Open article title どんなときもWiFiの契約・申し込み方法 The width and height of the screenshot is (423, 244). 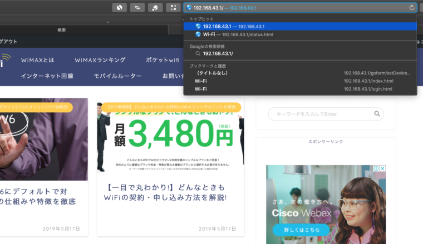coord(165,192)
